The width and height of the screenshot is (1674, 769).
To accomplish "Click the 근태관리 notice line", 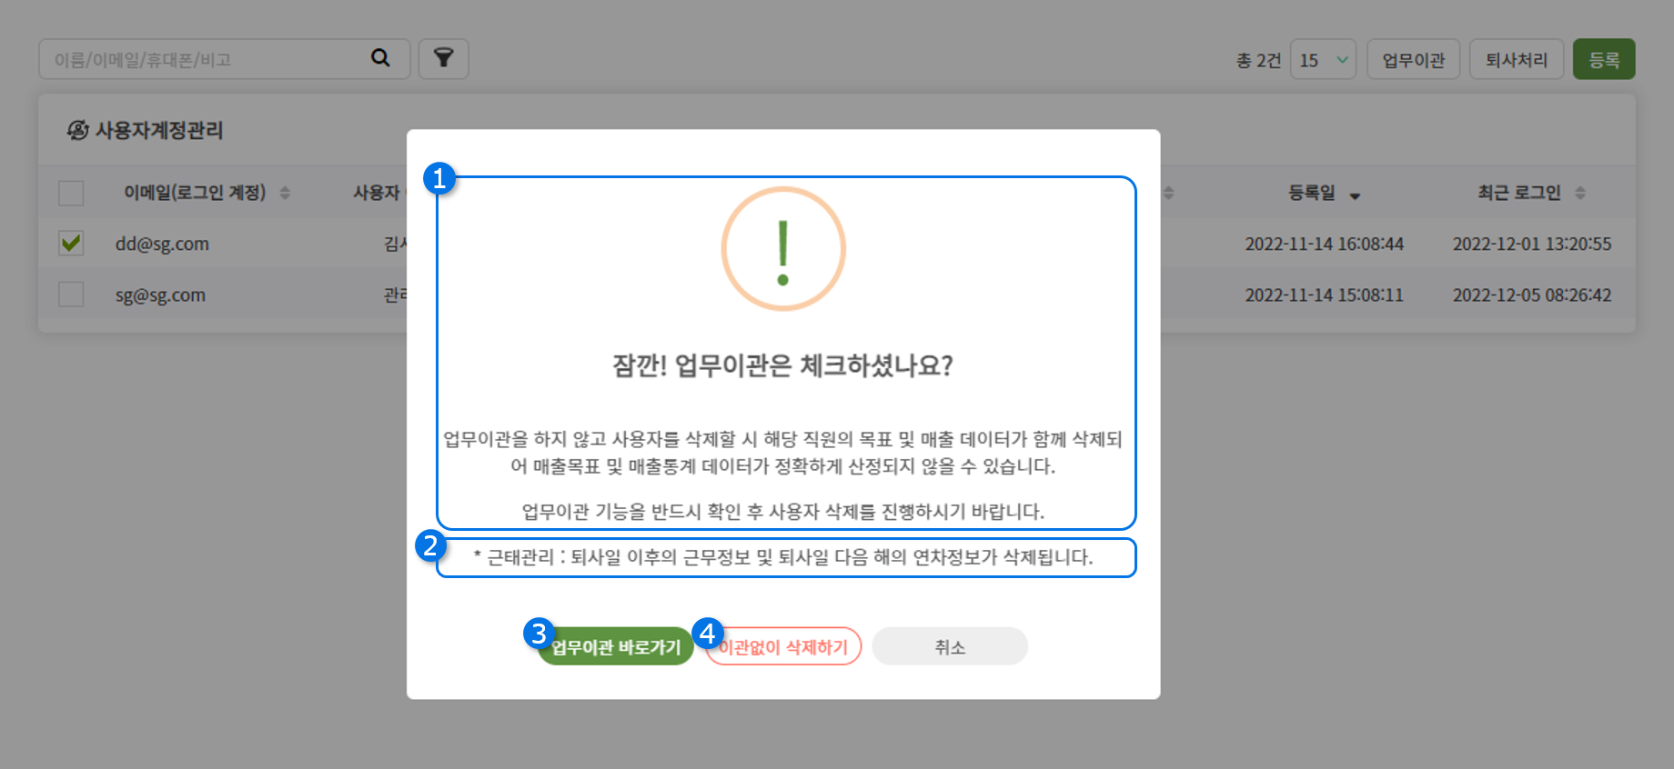I will coord(783,557).
